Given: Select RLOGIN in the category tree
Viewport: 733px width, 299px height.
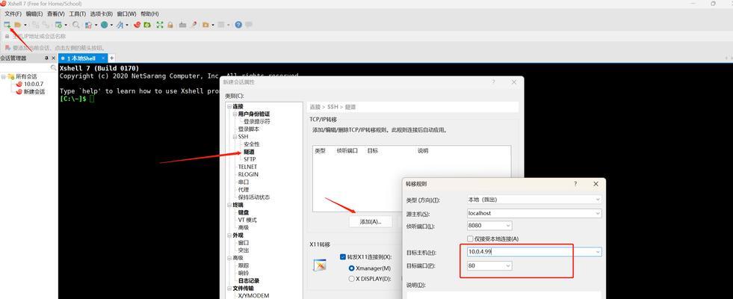Looking at the screenshot, I should pyautogui.click(x=248, y=174).
